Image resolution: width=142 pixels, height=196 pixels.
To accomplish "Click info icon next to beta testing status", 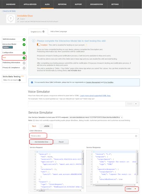I will [20, 80].
